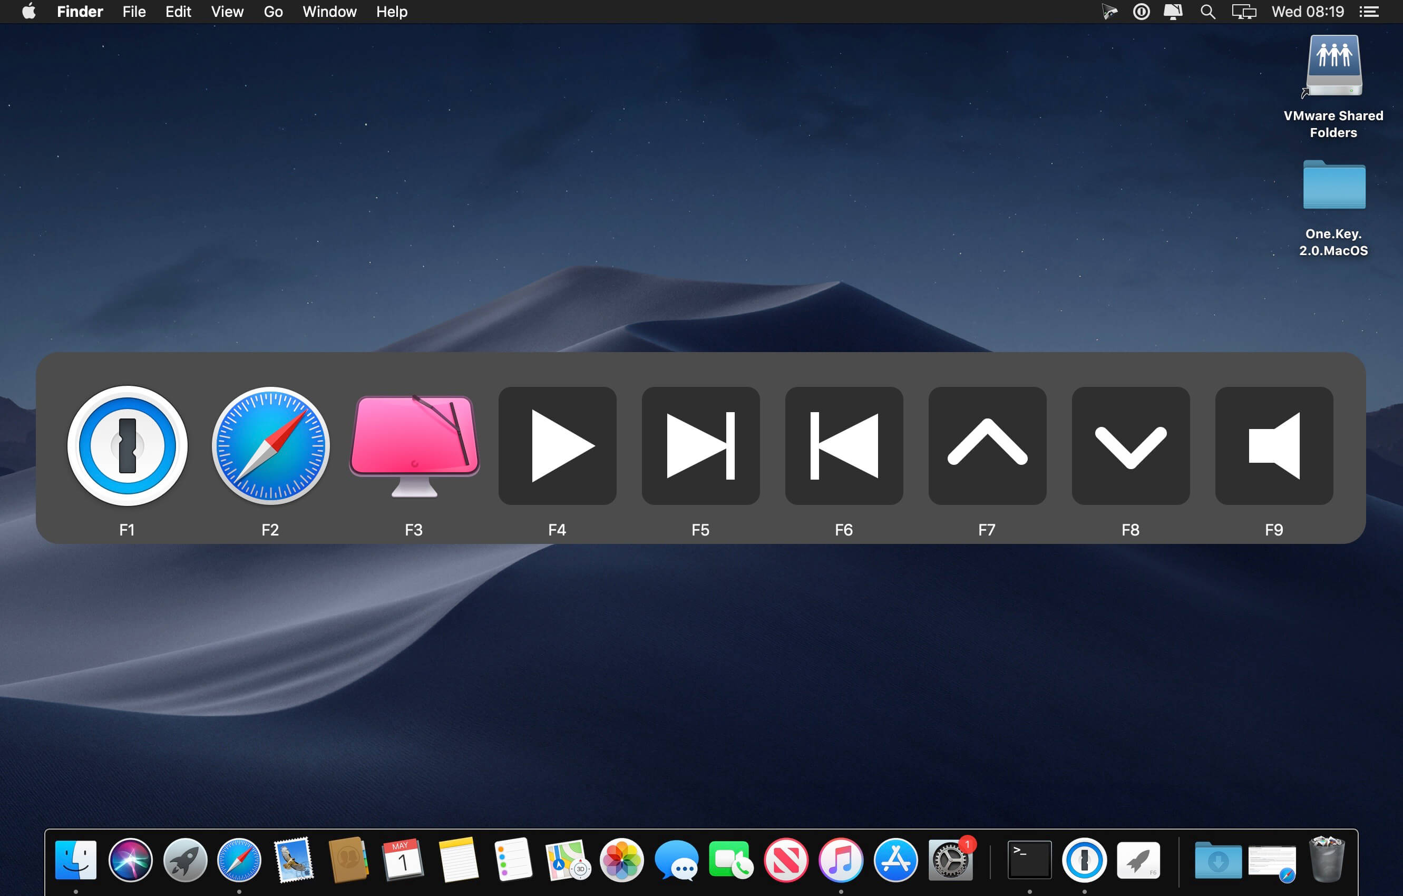Image resolution: width=1403 pixels, height=896 pixels.
Task: Open Reminders from the Dock
Action: (513, 859)
